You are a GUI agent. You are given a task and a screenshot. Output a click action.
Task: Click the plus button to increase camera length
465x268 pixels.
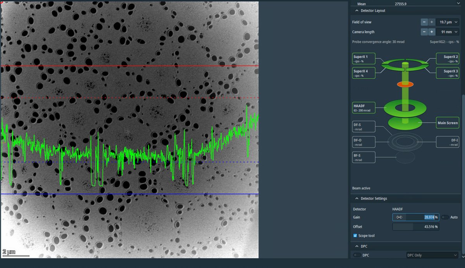431,32
